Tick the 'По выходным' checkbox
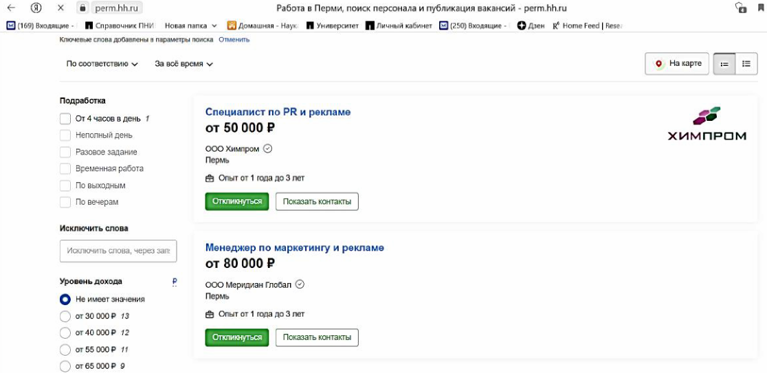 [65, 185]
